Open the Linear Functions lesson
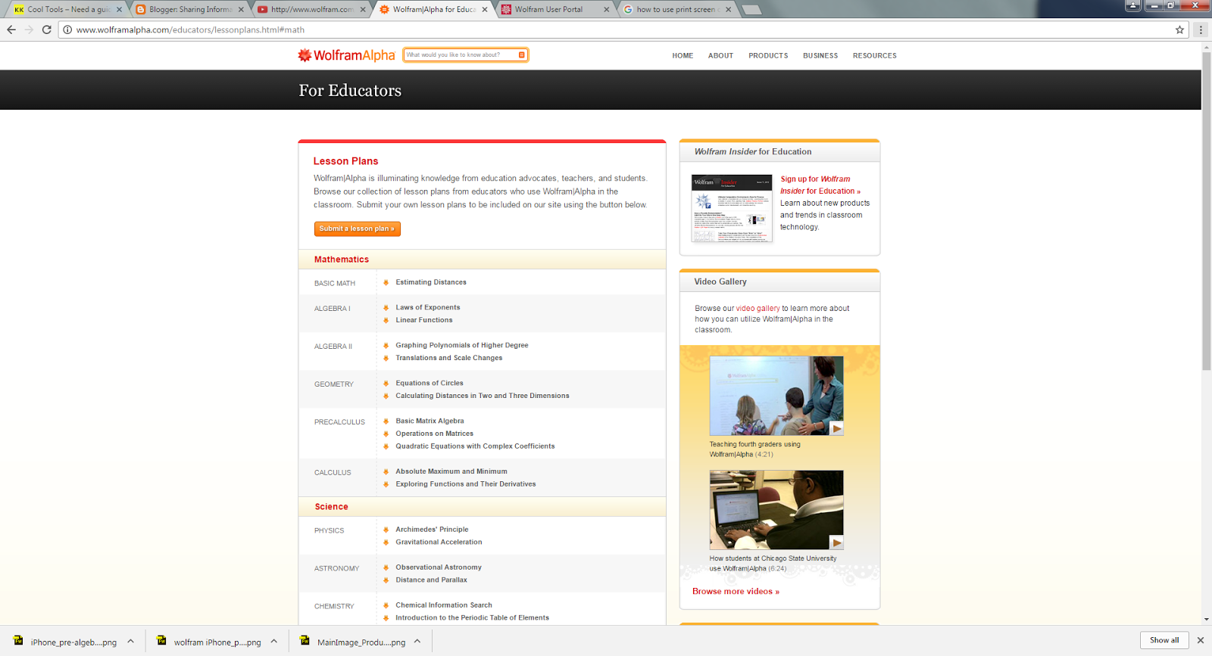 click(424, 320)
